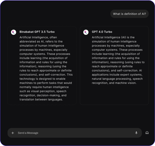
Task: Click empty area below GPT 4.0 response text
Action: (x=114, y=94)
